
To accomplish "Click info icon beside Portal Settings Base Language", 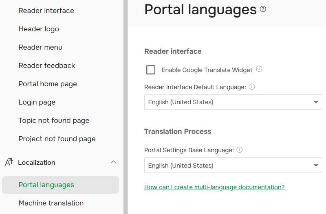I will pyautogui.click(x=239, y=150).
